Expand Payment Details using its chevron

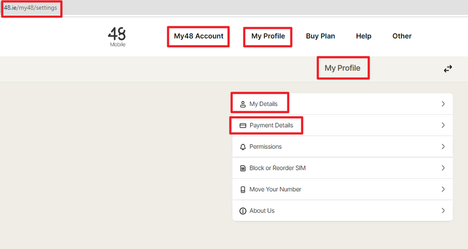(x=443, y=125)
